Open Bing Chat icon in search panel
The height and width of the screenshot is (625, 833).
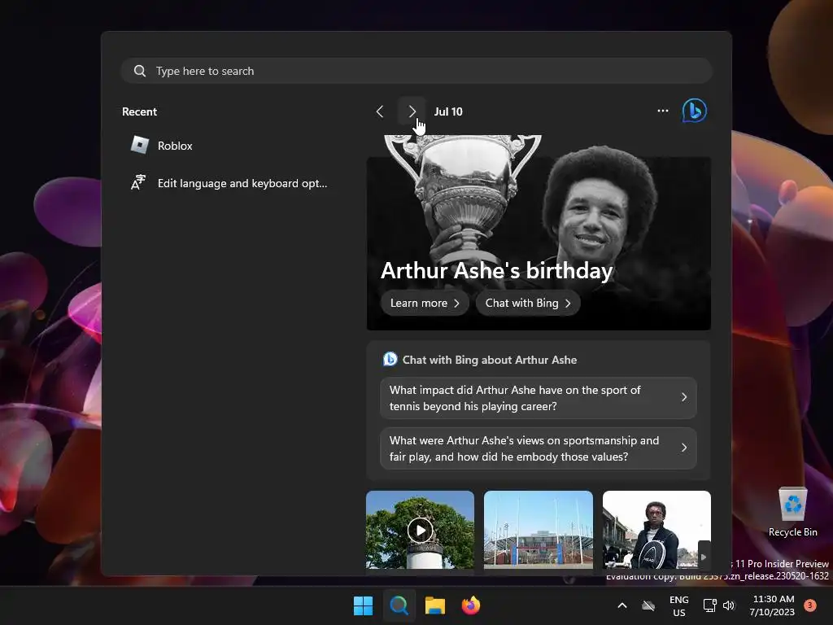(x=695, y=111)
